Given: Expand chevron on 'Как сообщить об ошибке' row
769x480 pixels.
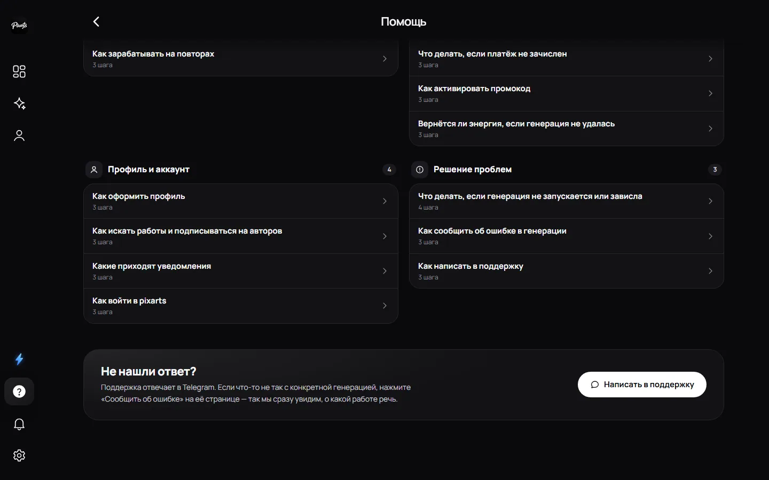Looking at the screenshot, I should (x=710, y=236).
